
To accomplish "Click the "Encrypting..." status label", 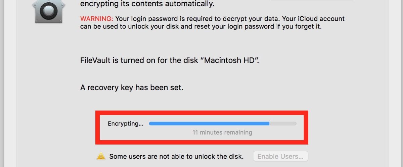I will (125, 124).
